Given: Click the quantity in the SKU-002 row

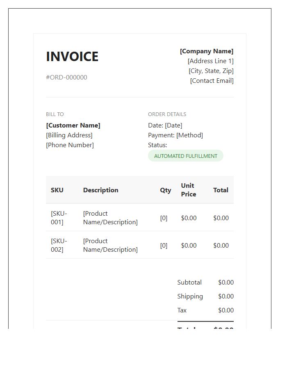Looking at the screenshot, I should (164, 246).
